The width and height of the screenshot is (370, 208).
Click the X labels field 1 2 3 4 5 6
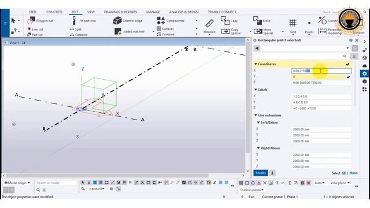(321, 96)
